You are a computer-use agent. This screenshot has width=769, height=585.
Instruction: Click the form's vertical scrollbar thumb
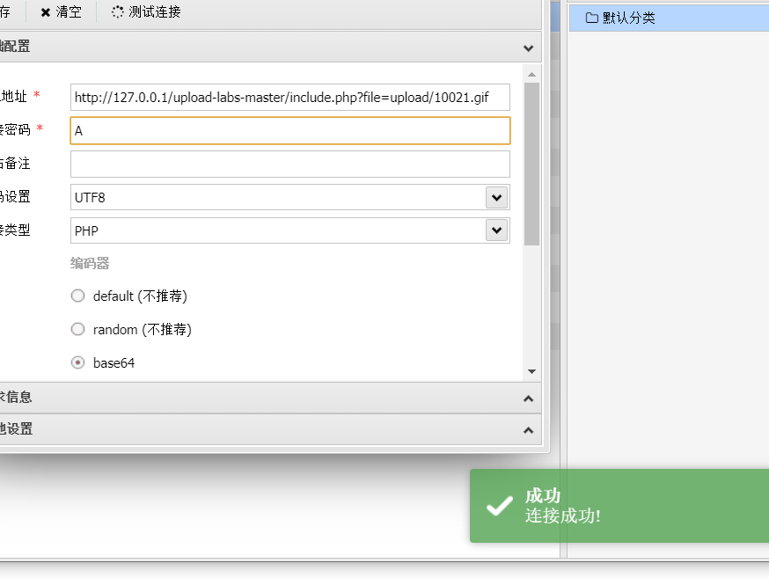click(531, 164)
